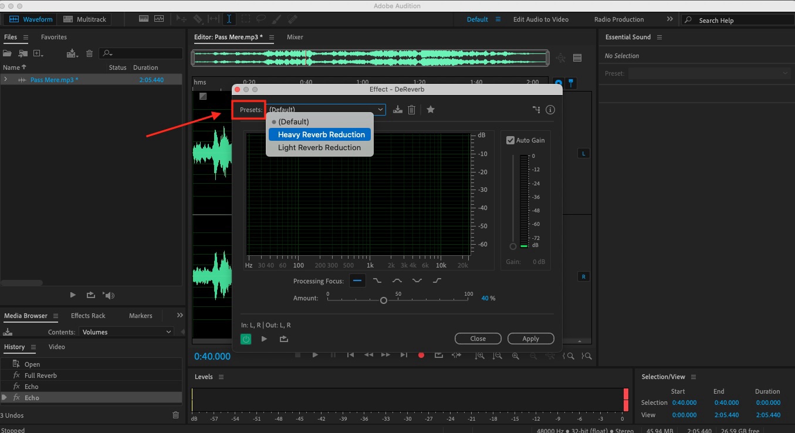Play file preview in Files panel
Screen dimensions: 795x433
pyautogui.click(x=73, y=295)
